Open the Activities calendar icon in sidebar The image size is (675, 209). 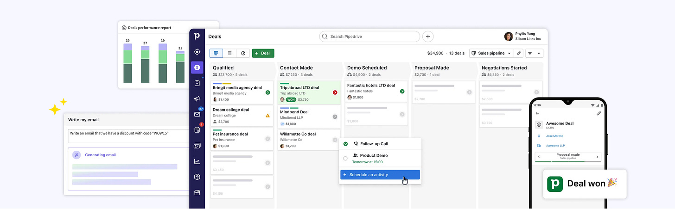pyautogui.click(x=197, y=130)
